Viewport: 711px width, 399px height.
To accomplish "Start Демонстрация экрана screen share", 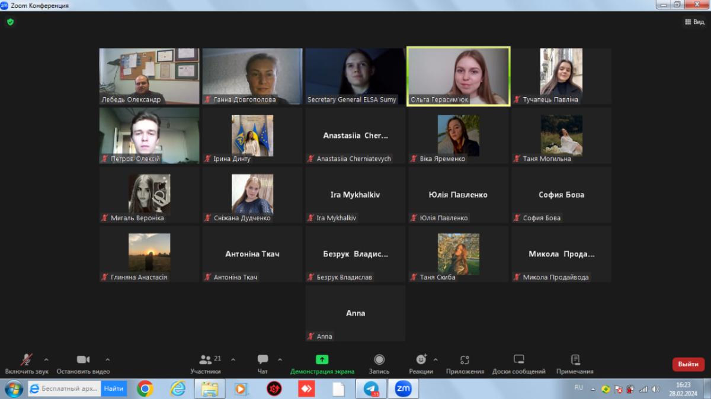I will [x=322, y=364].
